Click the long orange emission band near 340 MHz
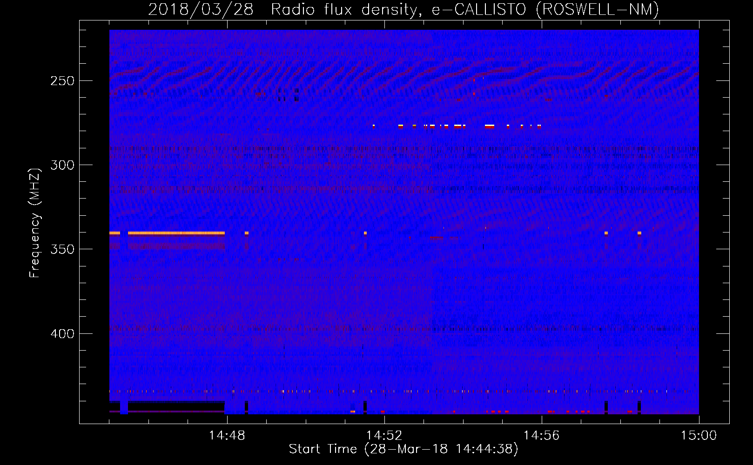The width and height of the screenshot is (753, 465). click(176, 233)
